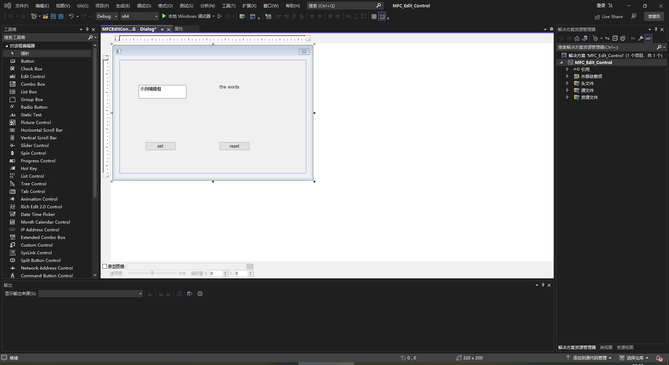Click the clear all output icon
The height and width of the screenshot is (365, 669).
(x=179, y=294)
